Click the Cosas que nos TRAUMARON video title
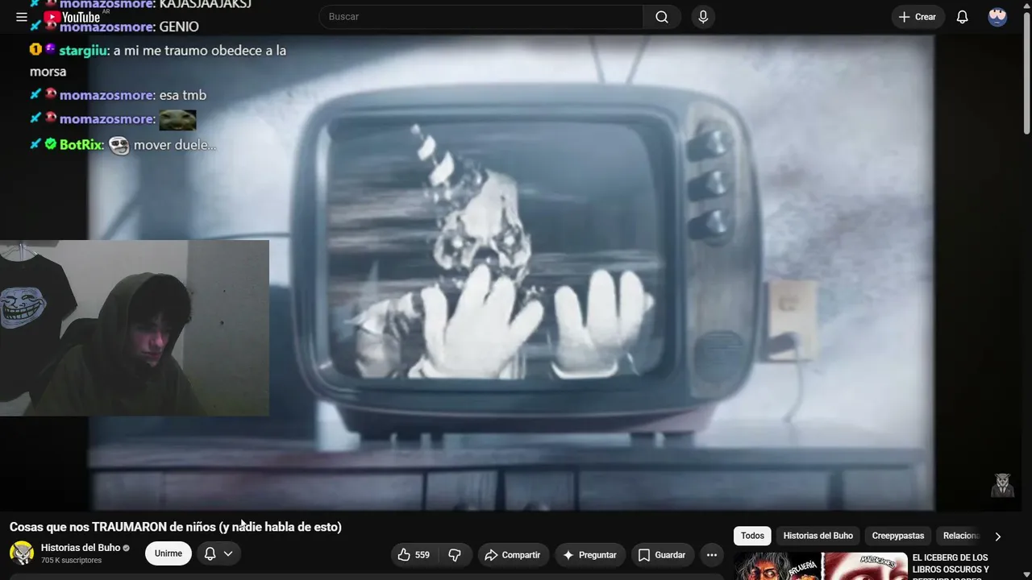The height and width of the screenshot is (580, 1032). tap(176, 527)
